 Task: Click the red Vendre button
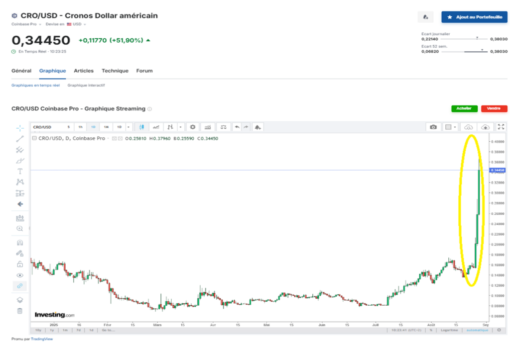click(494, 108)
